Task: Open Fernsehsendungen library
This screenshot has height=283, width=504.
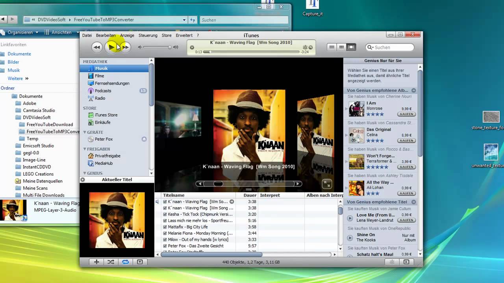Action: coord(112,83)
